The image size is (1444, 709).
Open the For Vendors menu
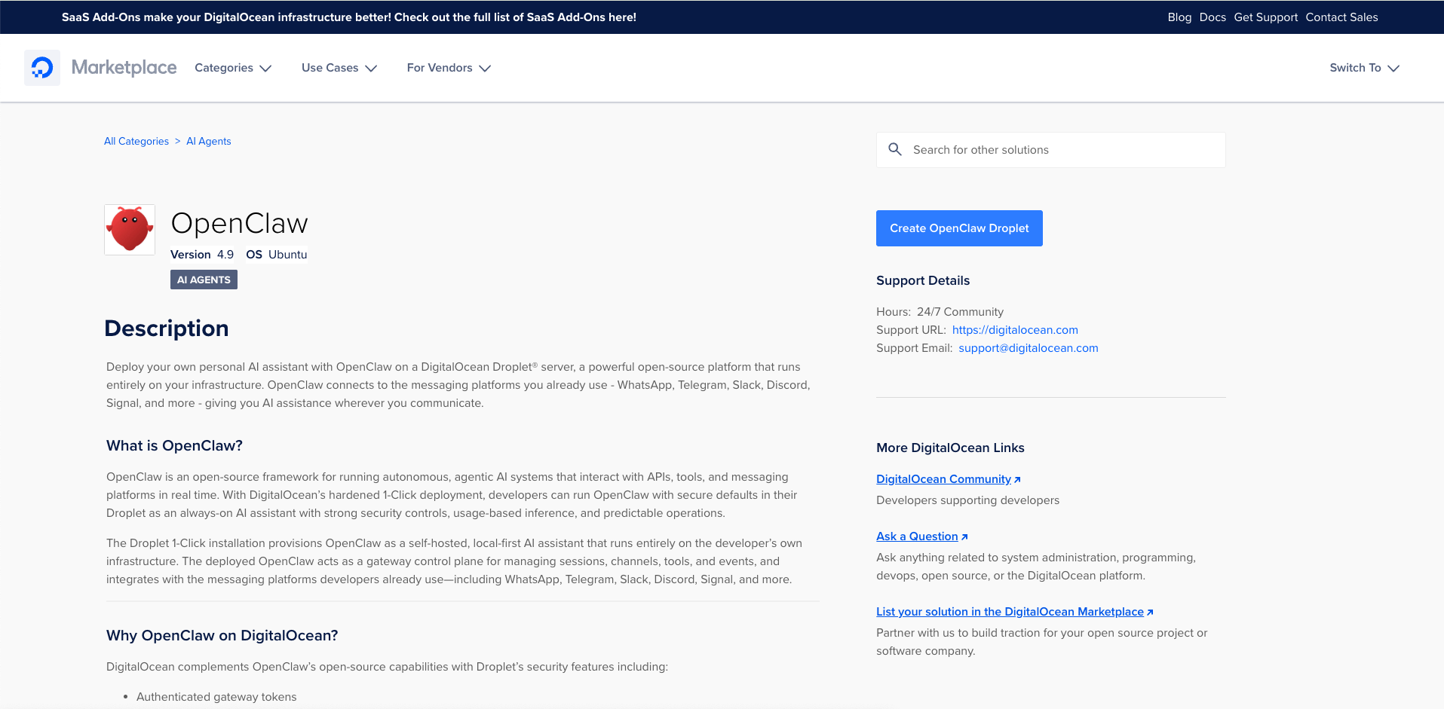449,68
